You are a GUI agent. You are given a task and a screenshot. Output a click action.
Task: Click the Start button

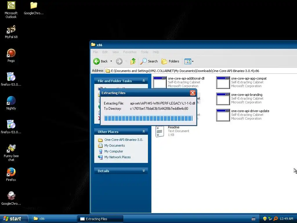14,219
